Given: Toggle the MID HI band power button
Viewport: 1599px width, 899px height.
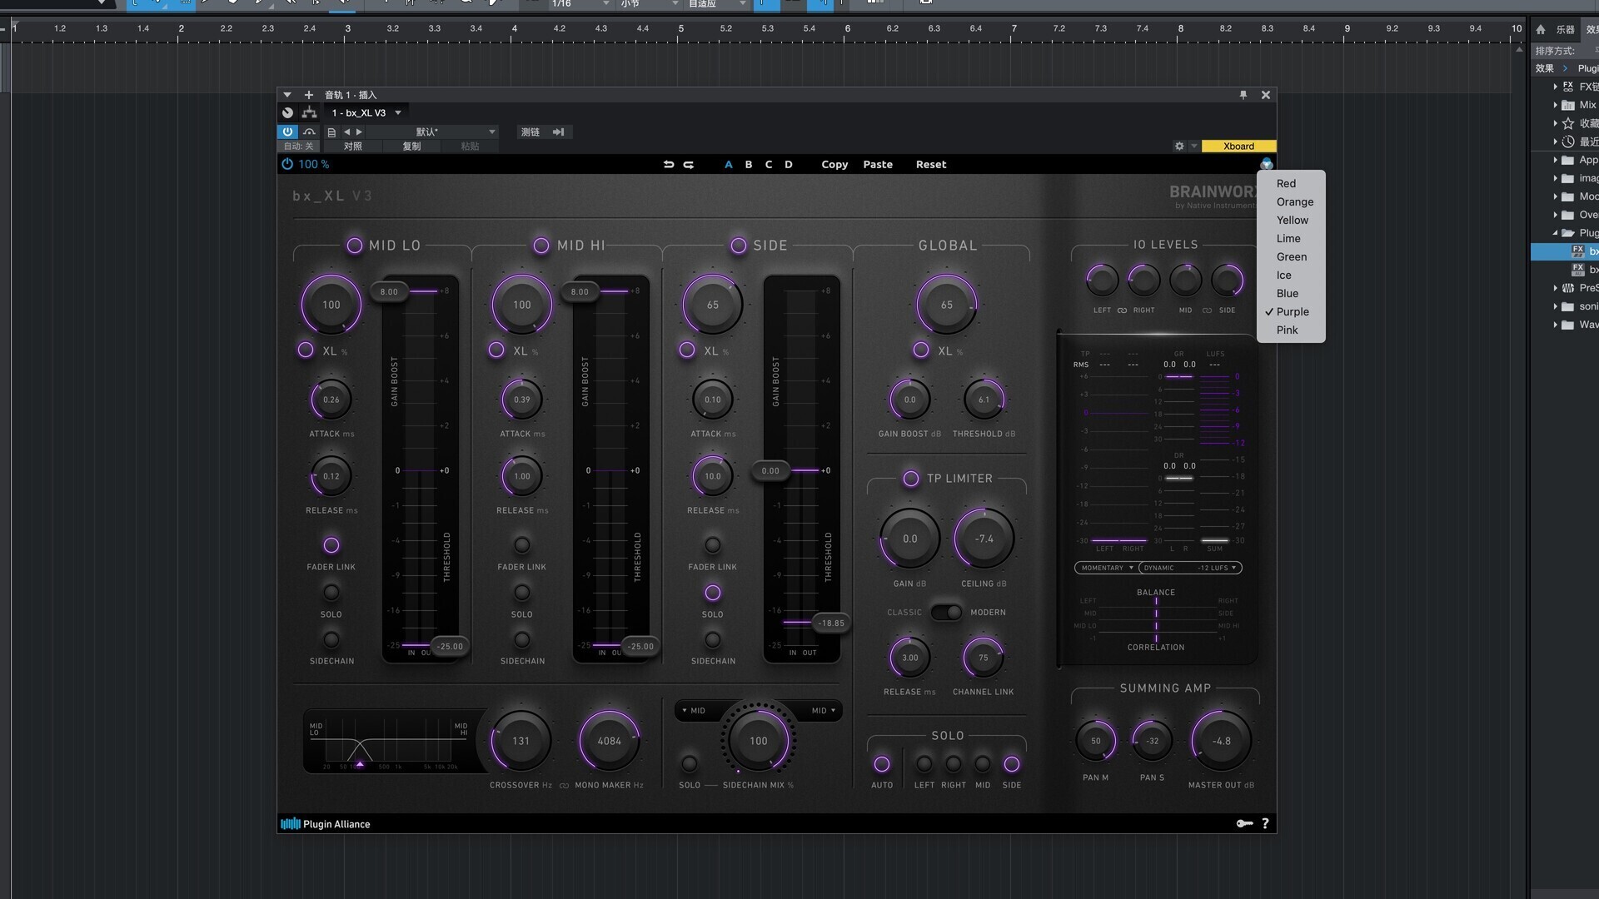Looking at the screenshot, I should [541, 246].
